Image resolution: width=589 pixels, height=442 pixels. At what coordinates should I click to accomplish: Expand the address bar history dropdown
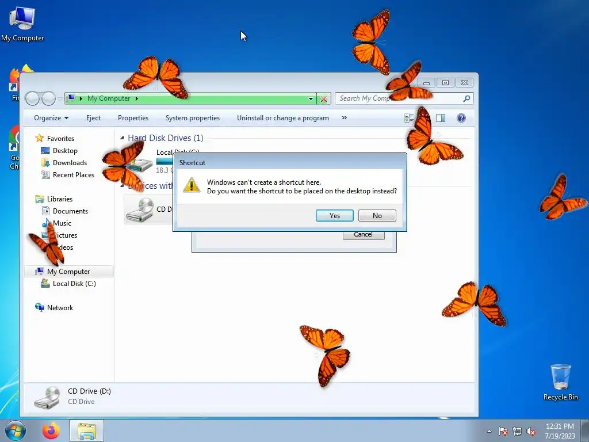tap(311, 98)
